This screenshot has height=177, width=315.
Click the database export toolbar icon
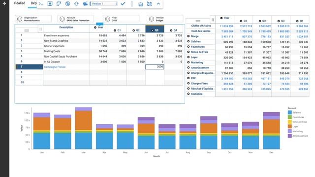coord(85,3)
